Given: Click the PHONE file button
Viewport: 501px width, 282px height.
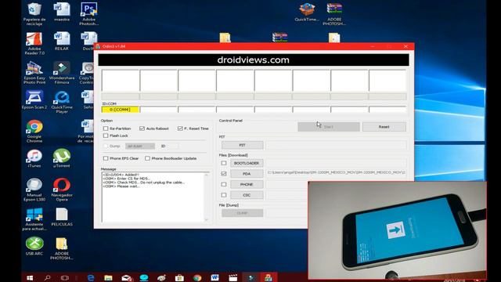Looking at the screenshot, I should (247, 185).
